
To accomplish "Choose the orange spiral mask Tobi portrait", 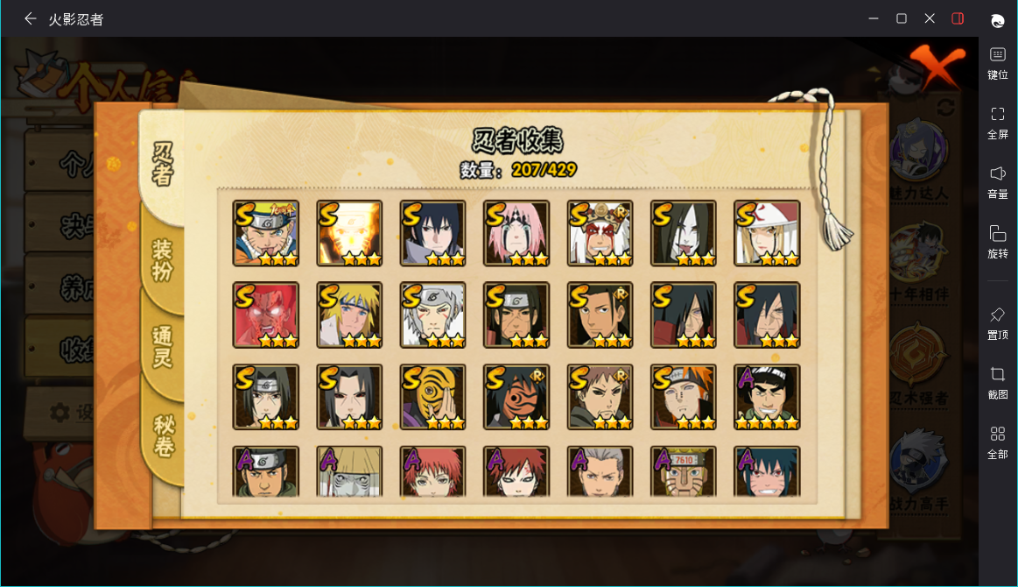I will [433, 397].
